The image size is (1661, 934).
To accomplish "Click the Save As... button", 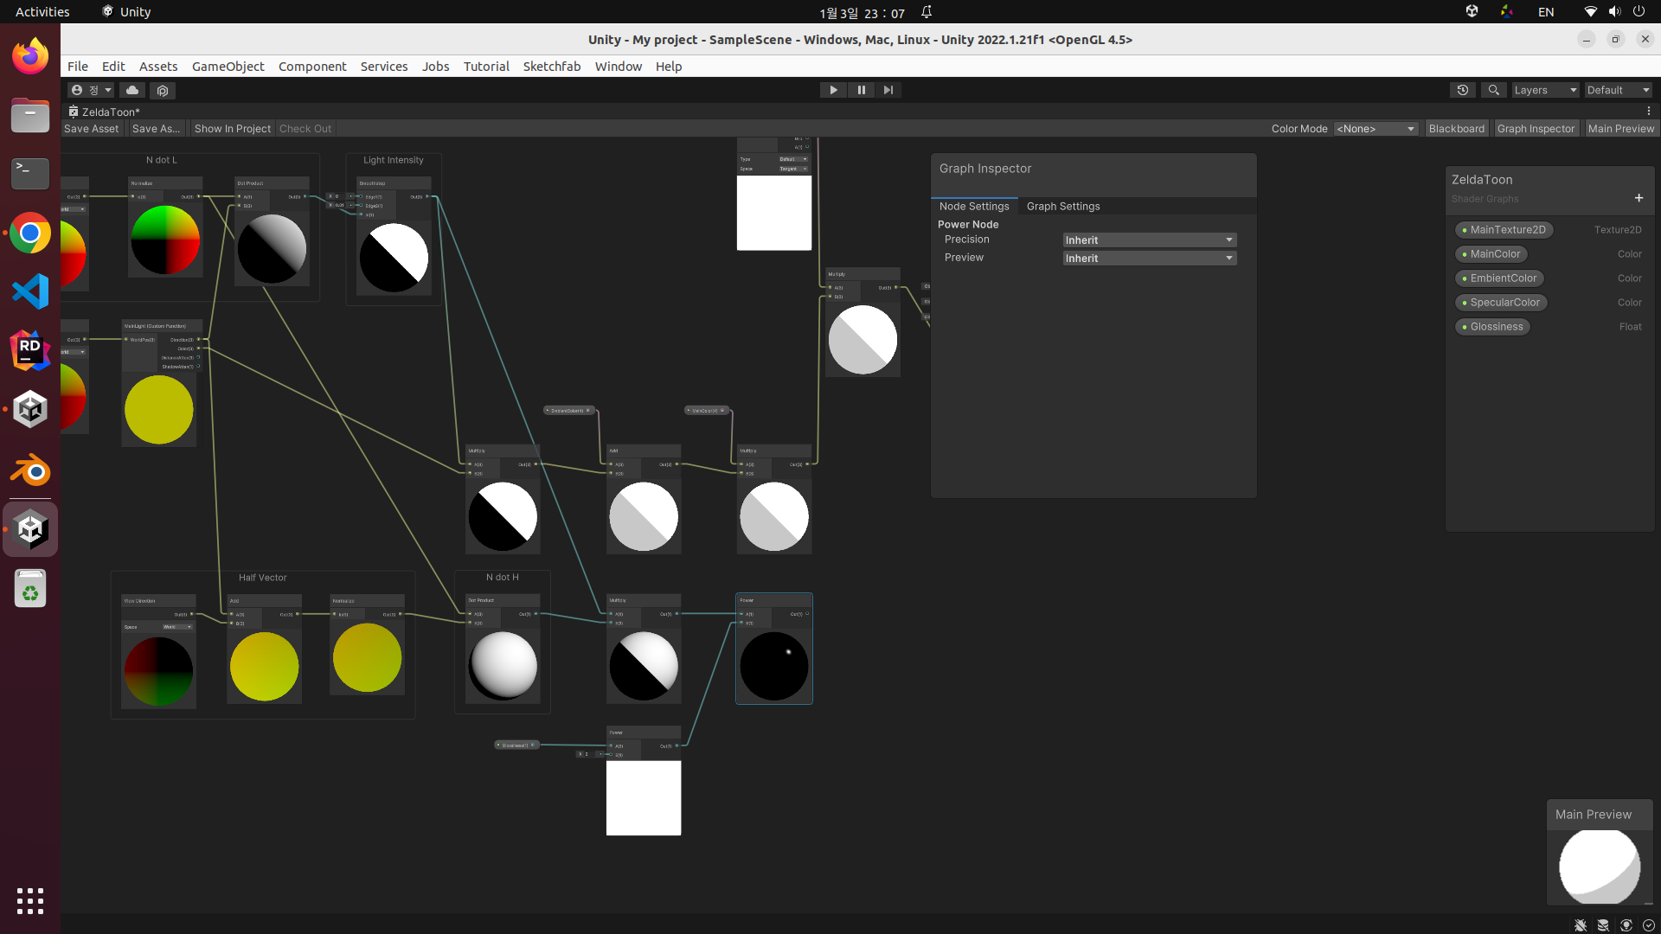I will coord(157,129).
